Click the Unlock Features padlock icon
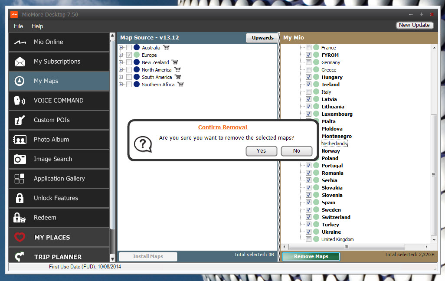Screen dimensions: 445x281 click(x=20, y=198)
